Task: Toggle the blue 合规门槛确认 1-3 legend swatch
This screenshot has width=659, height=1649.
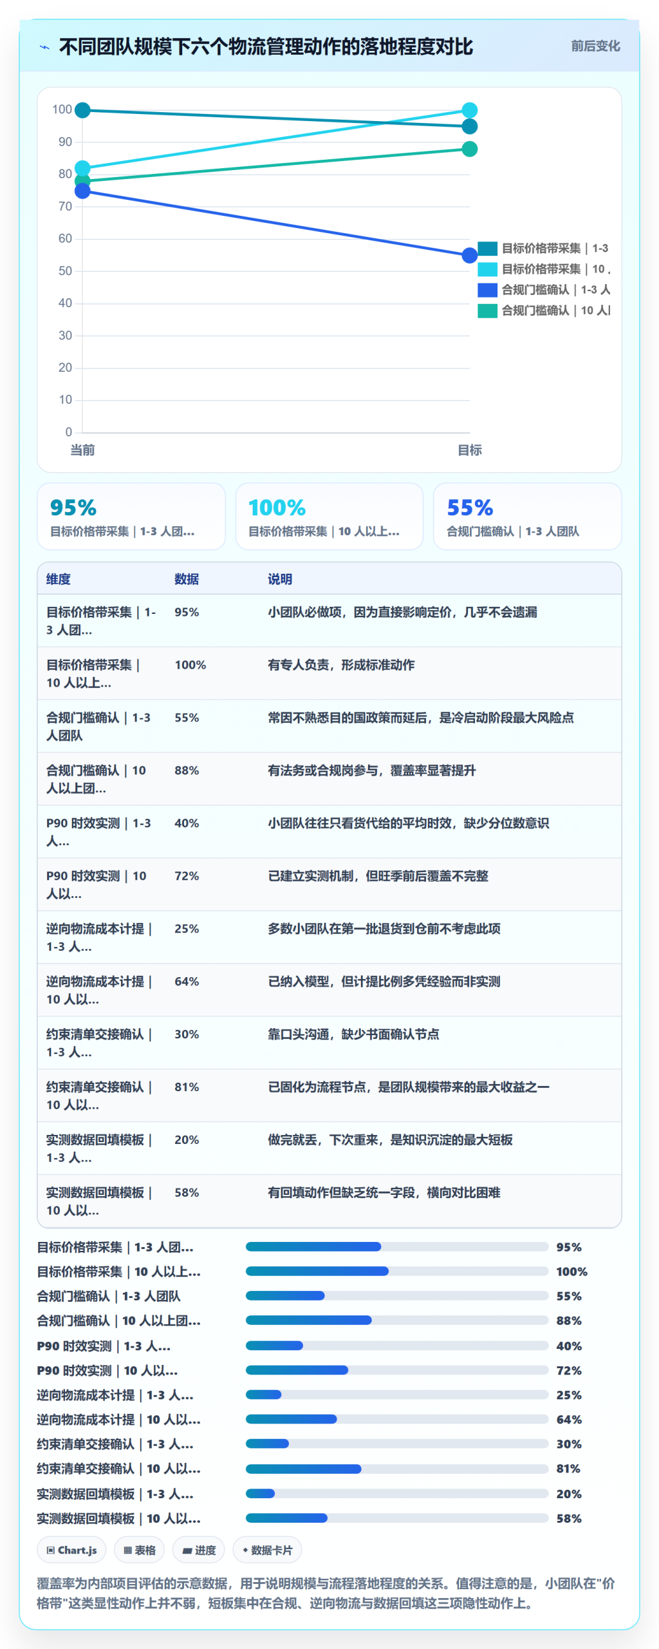Action: coord(487,290)
